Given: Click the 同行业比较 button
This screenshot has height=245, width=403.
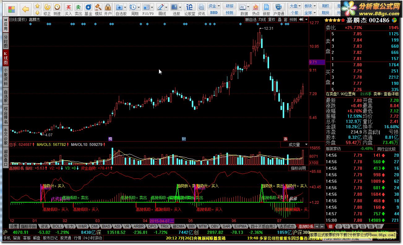Looking at the screenshot, I should 387,148.
